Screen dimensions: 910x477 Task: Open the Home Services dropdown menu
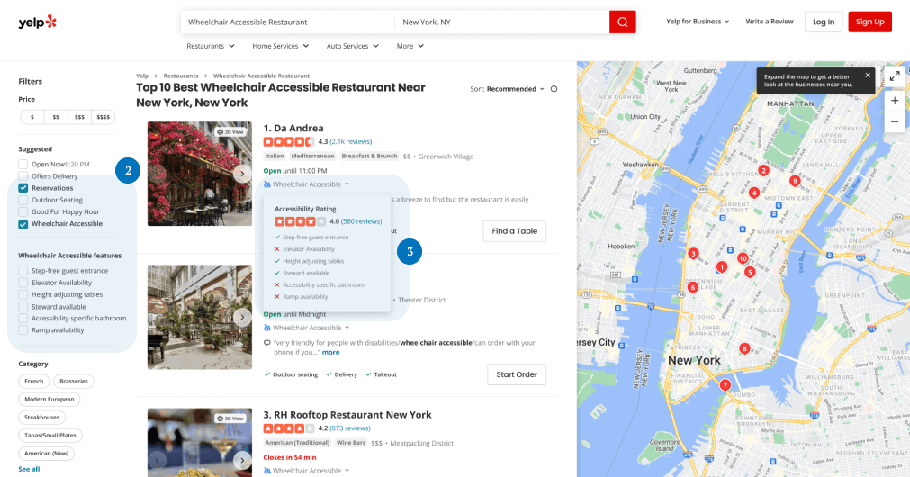click(280, 46)
